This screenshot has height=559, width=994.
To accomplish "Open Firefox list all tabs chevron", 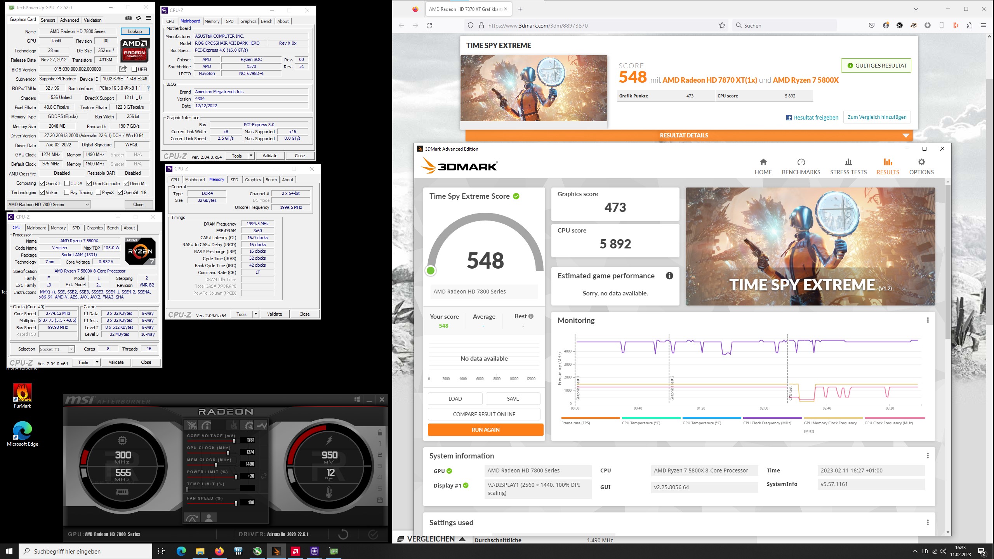I will click(x=916, y=9).
